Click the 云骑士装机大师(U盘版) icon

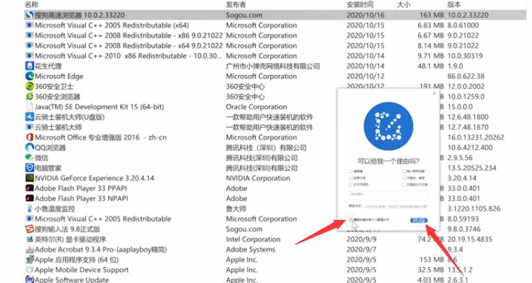[x=30, y=117]
